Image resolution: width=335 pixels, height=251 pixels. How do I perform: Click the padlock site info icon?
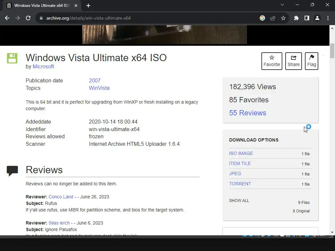(x=41, y=18)
